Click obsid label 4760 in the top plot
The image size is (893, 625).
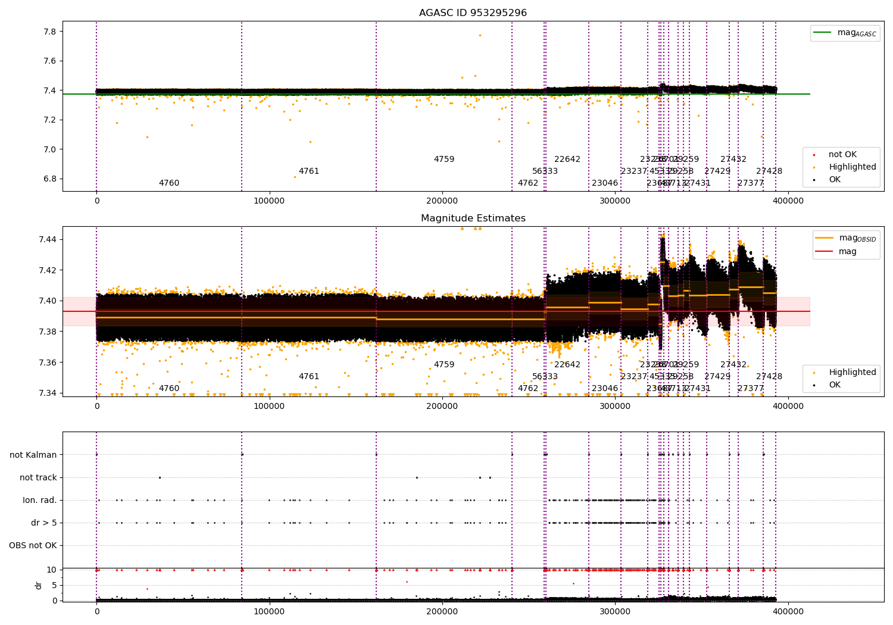coord(169,183)
